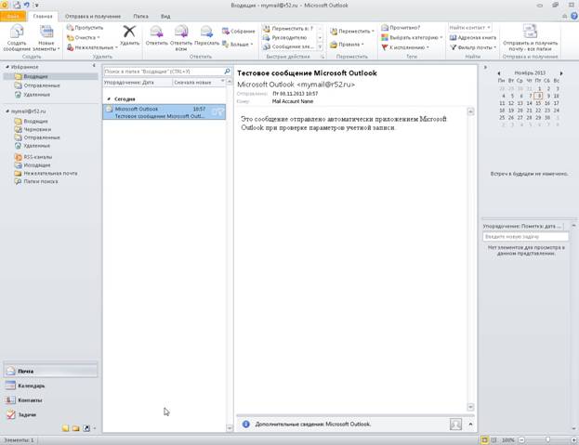Create a new email message
This screenshot has width=579, height=445.
point(17,38)
